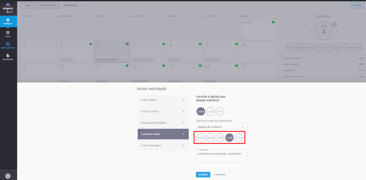Select the 12:00 punch to replace
This screenshot has height=180, width=366.
(201, 112)
